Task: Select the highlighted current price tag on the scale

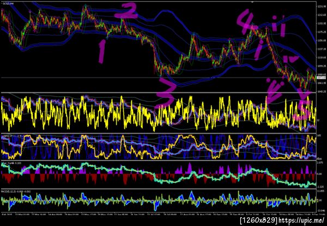Action: click(x=322, y=78)
